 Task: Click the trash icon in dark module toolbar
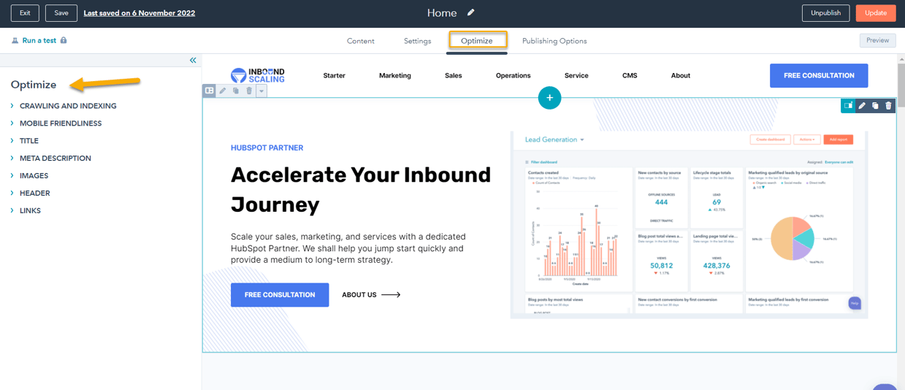point(888,106)
